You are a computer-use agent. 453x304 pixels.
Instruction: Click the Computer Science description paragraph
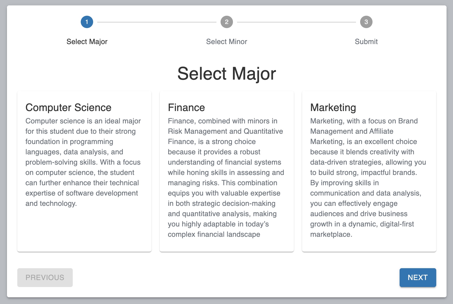[x=83, y=162]
